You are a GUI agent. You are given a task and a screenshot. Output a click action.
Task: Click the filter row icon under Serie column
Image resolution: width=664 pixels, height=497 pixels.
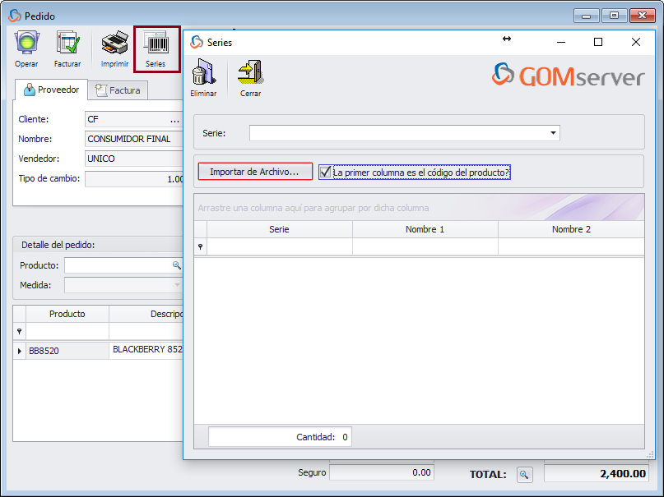200,246
